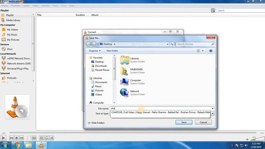Click Previous media button in VLC
The image size is (265, 149).
12,138
